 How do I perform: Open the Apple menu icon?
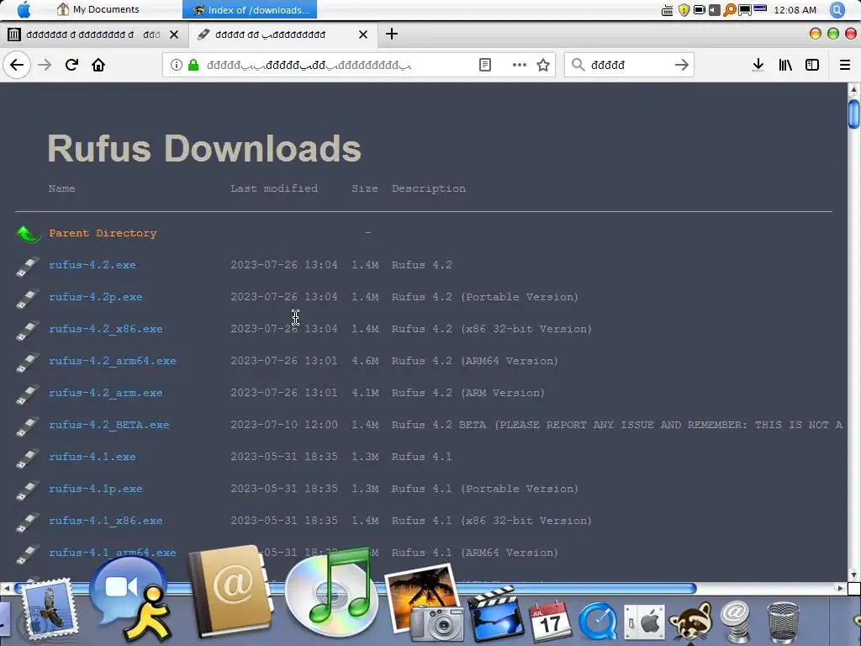pyautogui.click(x=24, y=9)
